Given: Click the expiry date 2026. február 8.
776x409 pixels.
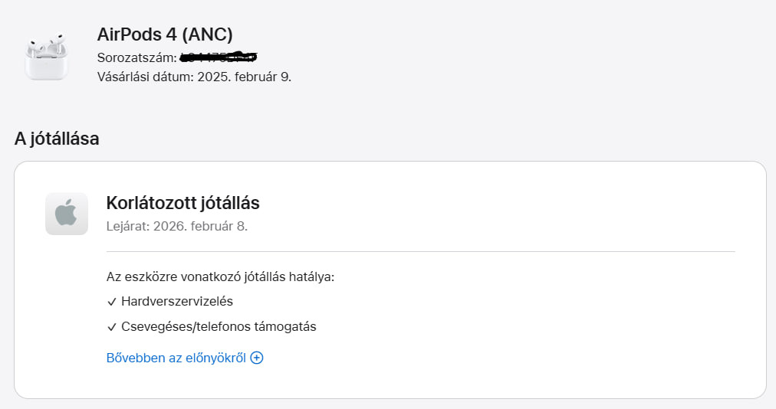Looking at the screenshot, I should tap(200, 226).
